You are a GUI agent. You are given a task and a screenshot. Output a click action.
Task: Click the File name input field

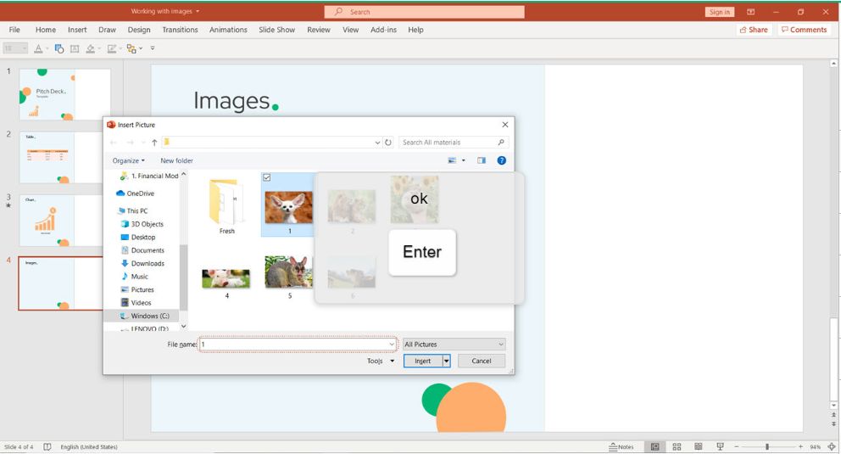pos(298,345)
